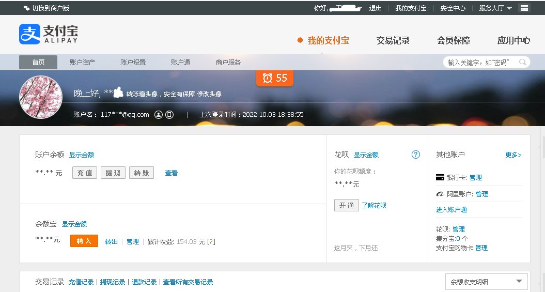Show 花呗 amount via 显示金额
545x292 pixels.
tap(366, 155)
